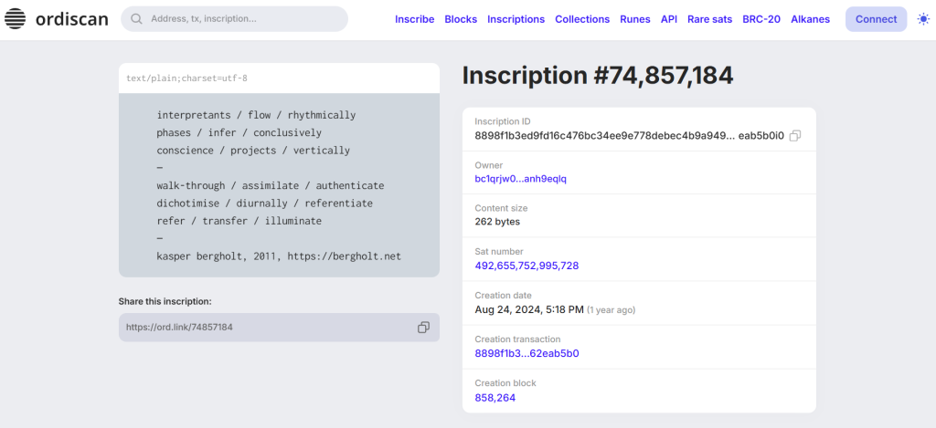
Task: Copy the ord.link share URL
Action: [x=423, y=328]
